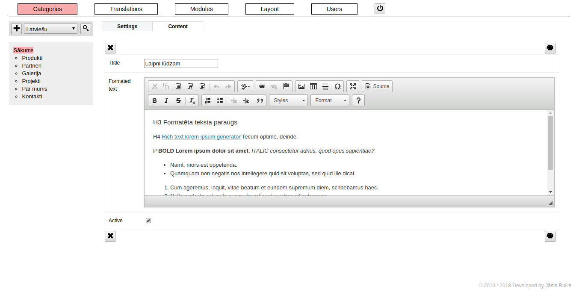Open the special character (Omega) picker
Viewport: 579px width, 292px height.
(337, 86)
